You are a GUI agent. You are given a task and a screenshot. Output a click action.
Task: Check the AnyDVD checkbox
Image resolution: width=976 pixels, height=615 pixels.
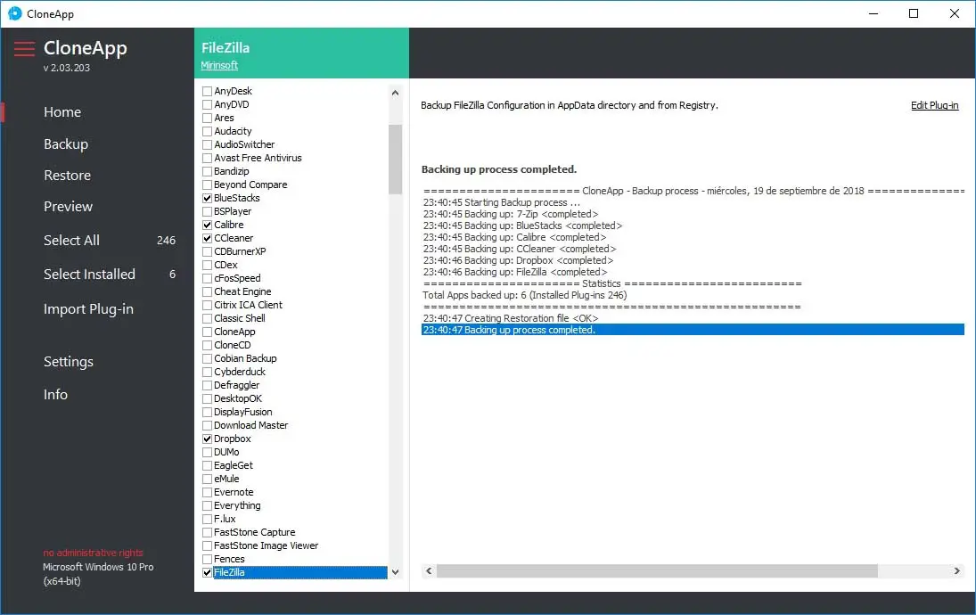208,104
